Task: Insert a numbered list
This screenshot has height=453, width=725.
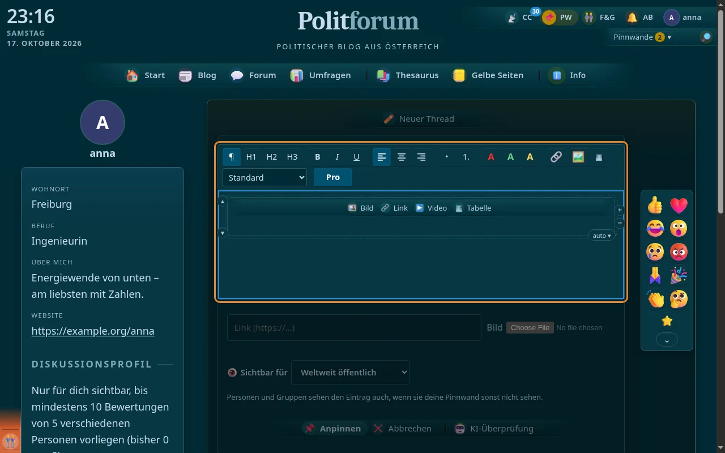Action: click(466, 157)
